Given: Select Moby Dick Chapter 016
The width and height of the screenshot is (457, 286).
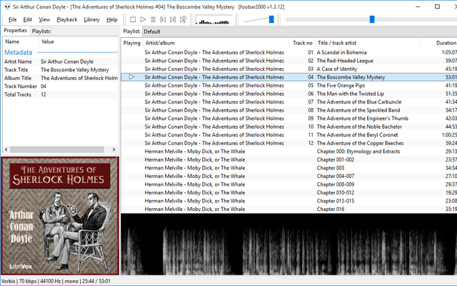Looking at the screenshot, I should [289, 209].
